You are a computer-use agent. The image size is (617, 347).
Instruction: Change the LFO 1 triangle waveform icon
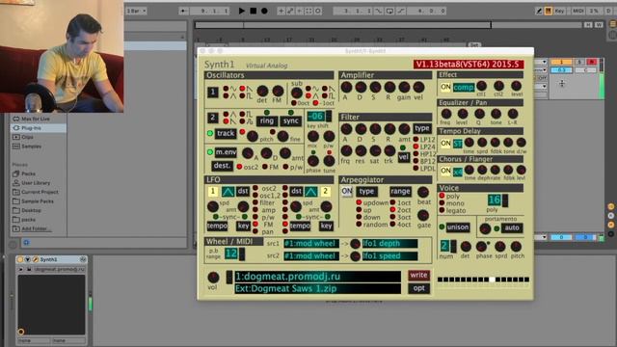pyautogui.click(x=228, y=192)
